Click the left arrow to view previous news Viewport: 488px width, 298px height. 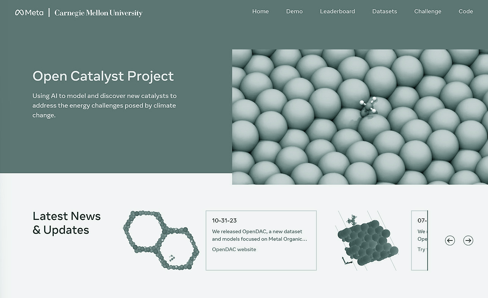(450, 240)
